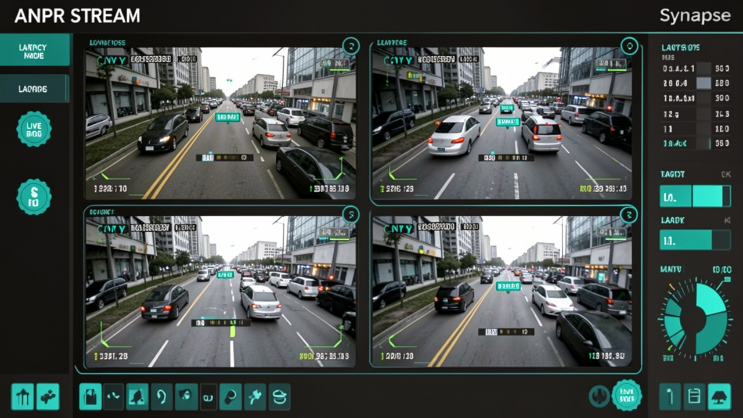743x418 pixels.
Task: Click the LIVE scalloped badge in left sidebar
Action: pos(34,129)
